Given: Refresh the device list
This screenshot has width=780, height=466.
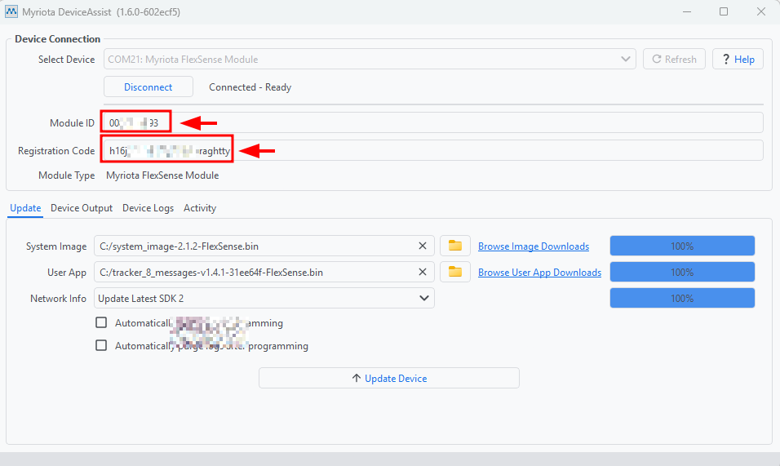Looking at the screenshot, I should tap(674, 60).
